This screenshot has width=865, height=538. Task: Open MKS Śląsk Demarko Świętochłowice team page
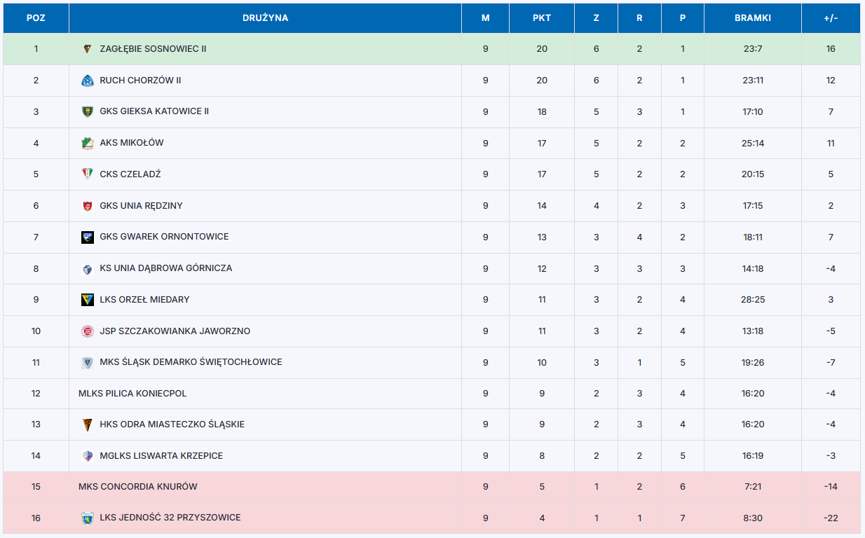(x=191, y=362)
